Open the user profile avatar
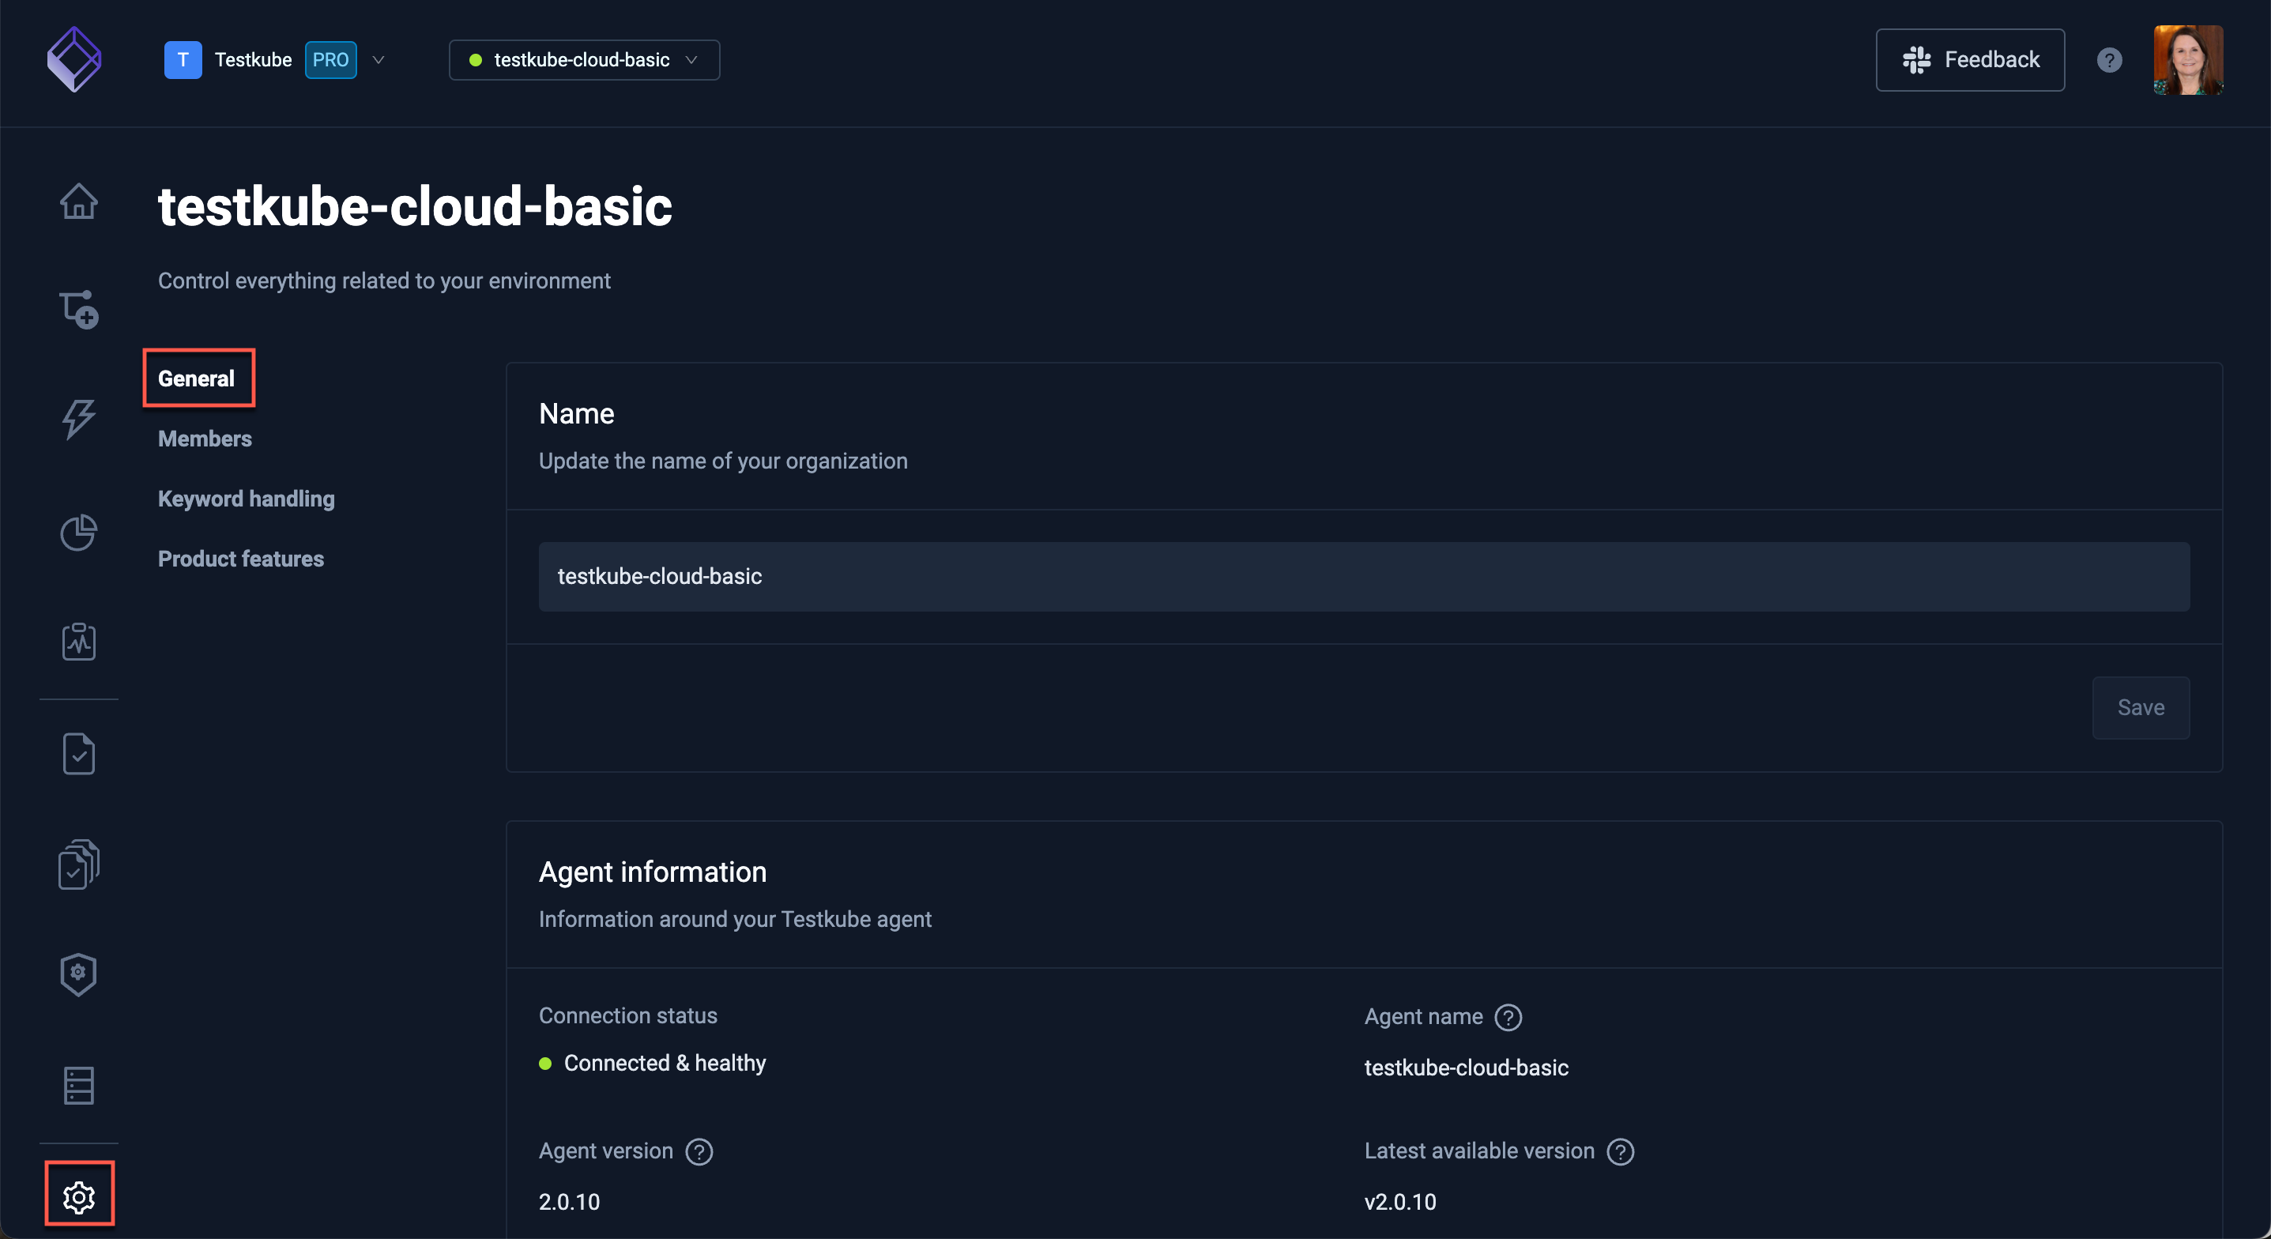The width and height of the screenshot is (2271, 1239). (x=2188, y=60)
